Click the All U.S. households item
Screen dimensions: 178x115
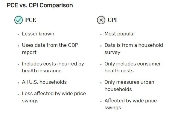pyautogui.click(x=44, y=82)
